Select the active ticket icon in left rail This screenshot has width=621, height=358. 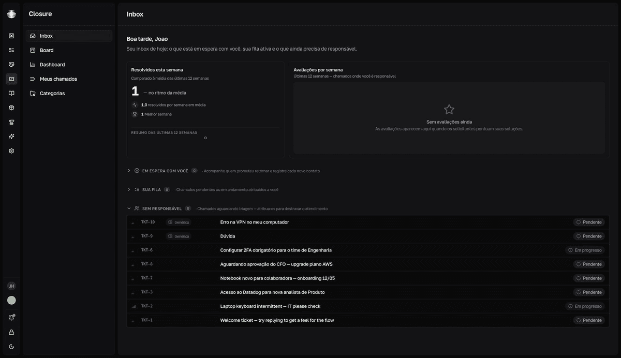[x=11, y=79]
